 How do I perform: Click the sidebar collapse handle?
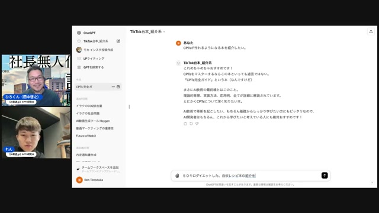[129, 106]
